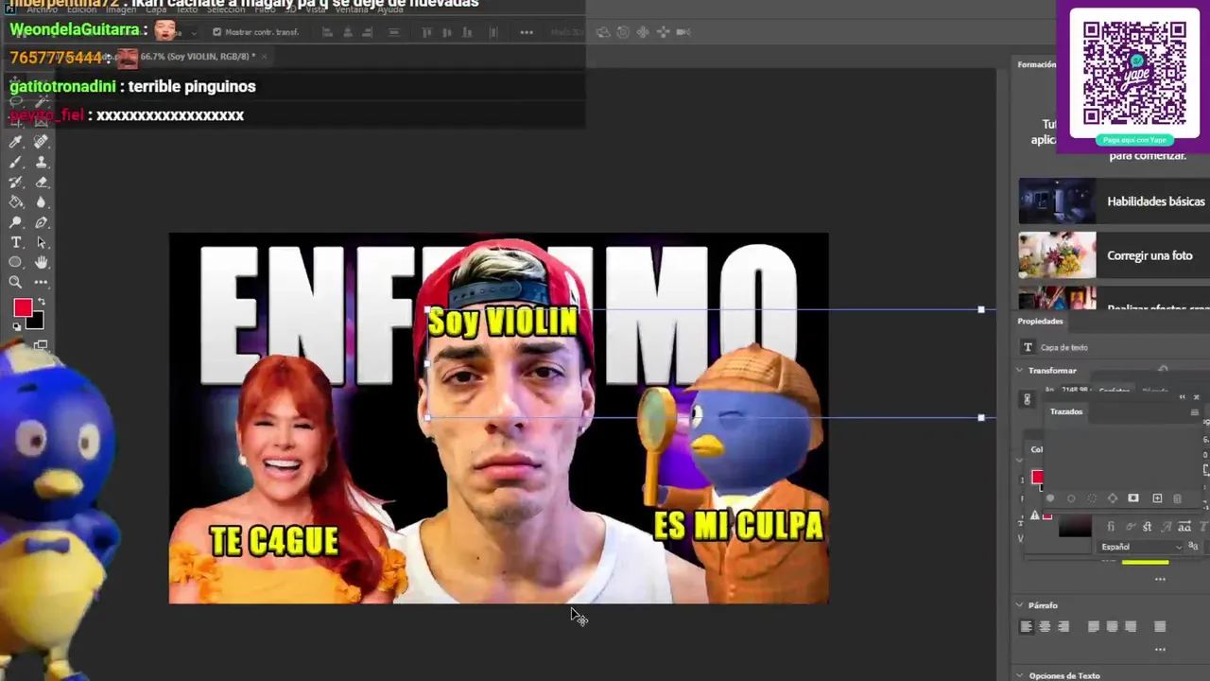The image size is (1210, 681).
Task: Click the background black color swatch
Action: tap(37, 323)
